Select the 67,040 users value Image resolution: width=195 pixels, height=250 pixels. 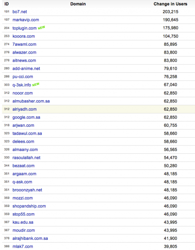[170, 85]
